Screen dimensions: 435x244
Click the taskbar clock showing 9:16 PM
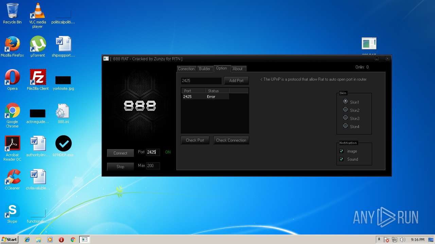[417, 240]
